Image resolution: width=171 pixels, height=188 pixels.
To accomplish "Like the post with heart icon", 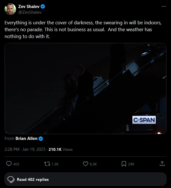I will click(x=85, y=164).
